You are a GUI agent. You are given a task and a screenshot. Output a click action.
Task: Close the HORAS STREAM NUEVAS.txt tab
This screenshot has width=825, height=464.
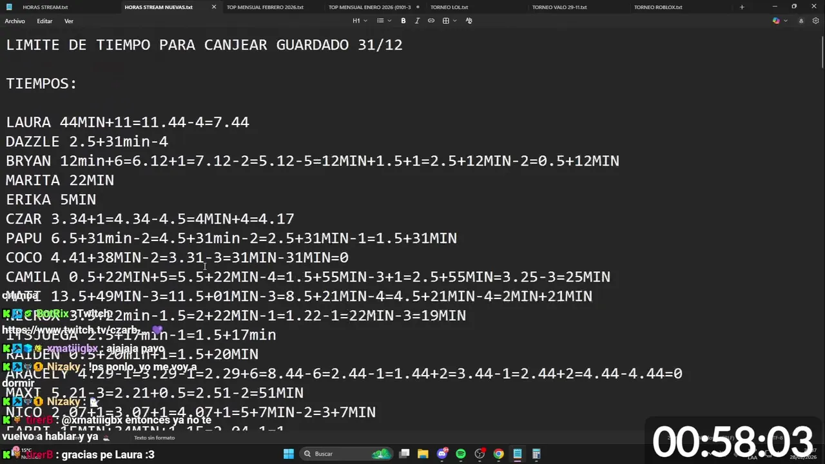[x=214, y=7]
